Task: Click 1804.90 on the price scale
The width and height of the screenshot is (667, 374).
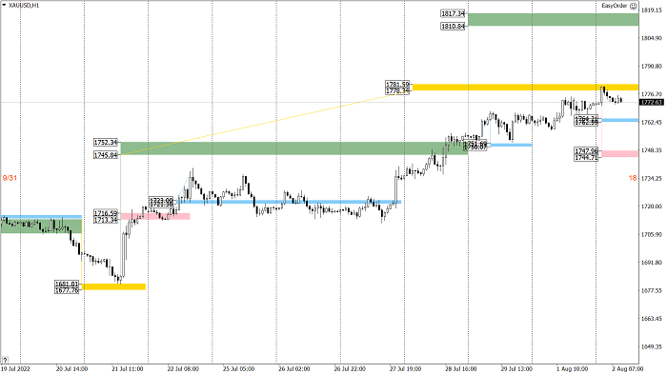Action: pos(652,38)
